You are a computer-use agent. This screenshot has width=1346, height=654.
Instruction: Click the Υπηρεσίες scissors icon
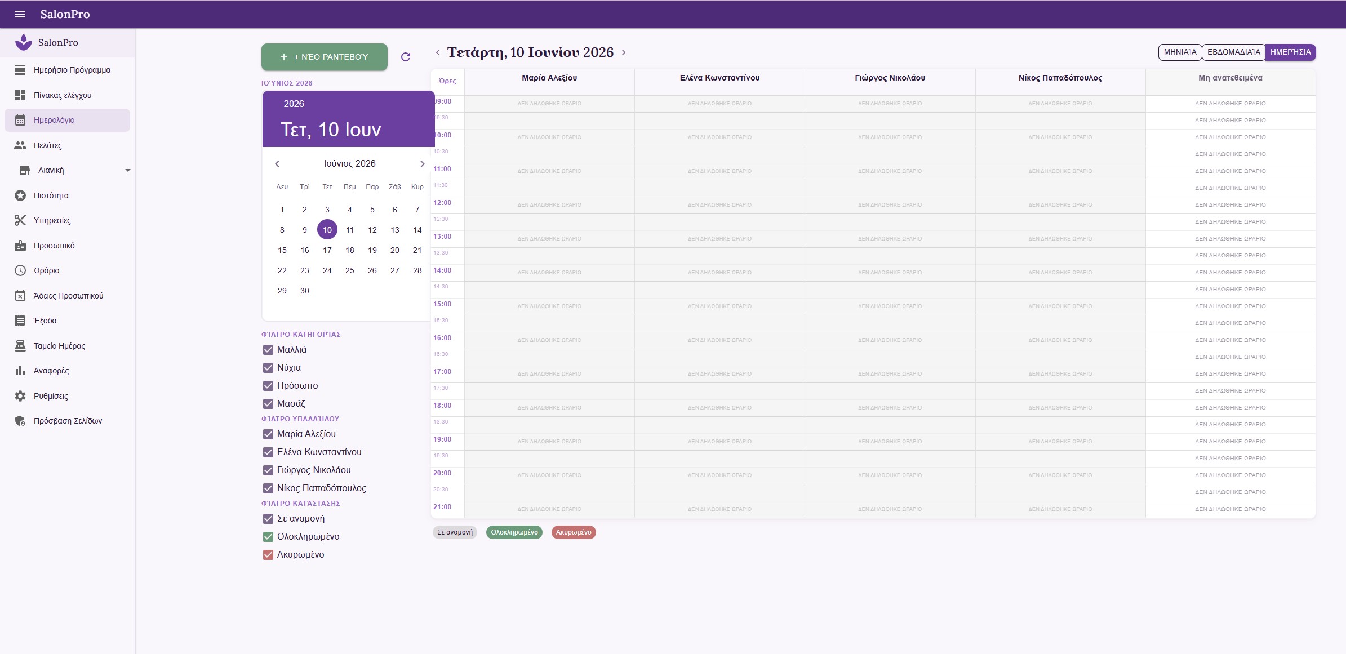[x=20, y=220]
